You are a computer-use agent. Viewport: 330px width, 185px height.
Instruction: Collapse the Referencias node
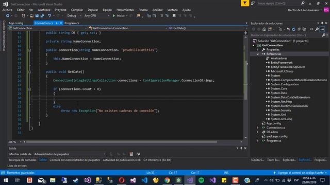pyautogui.click(x=258, y=54)
